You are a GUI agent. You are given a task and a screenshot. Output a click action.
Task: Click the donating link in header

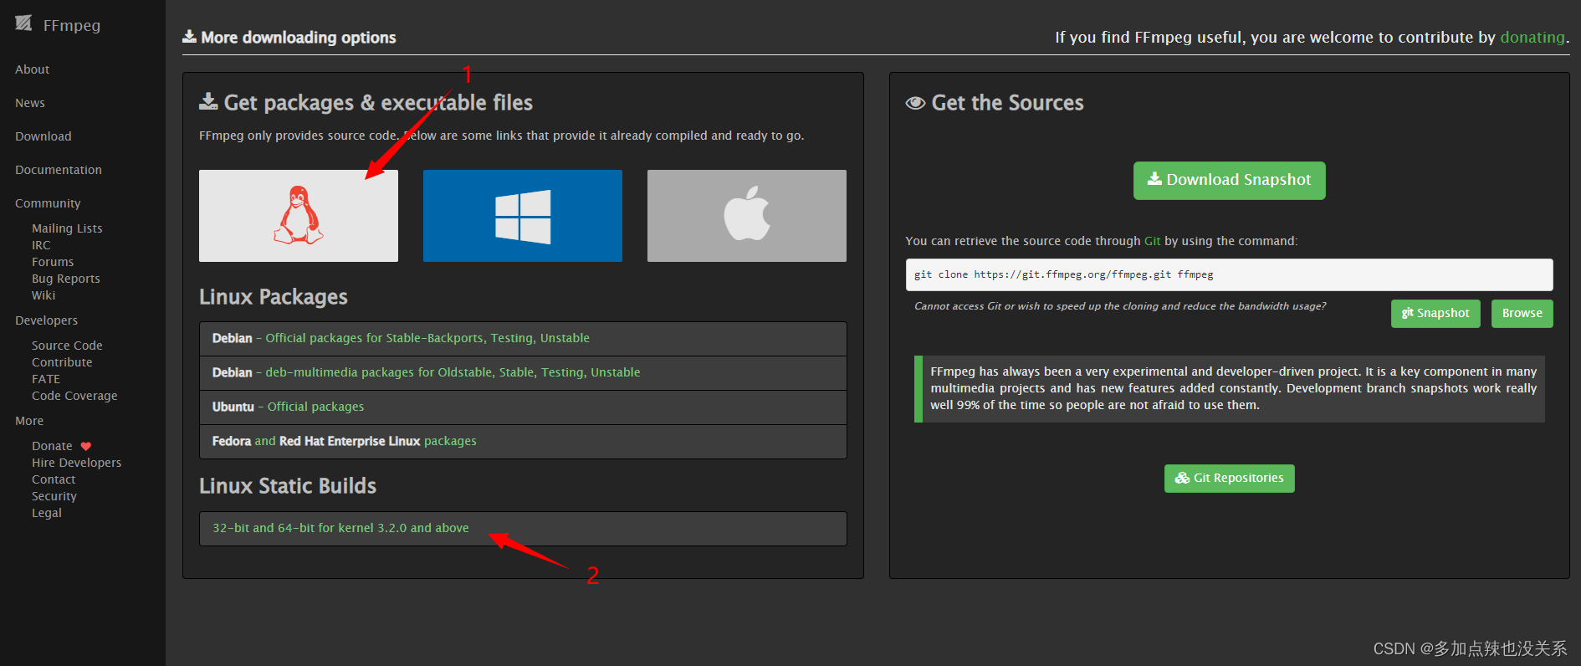[x=1532, y=37]
